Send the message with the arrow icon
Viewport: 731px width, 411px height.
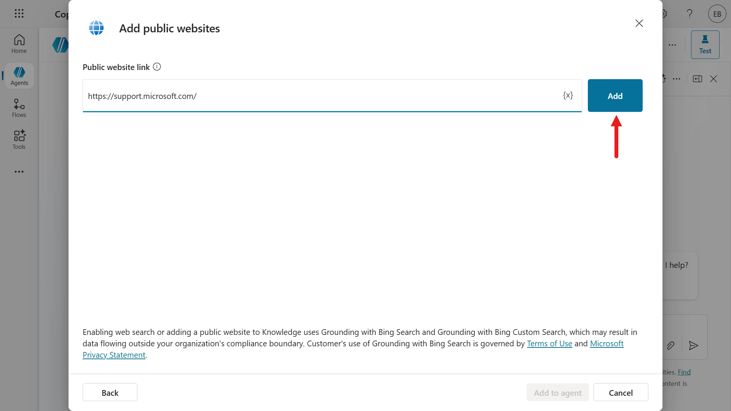tap(693, 346)
